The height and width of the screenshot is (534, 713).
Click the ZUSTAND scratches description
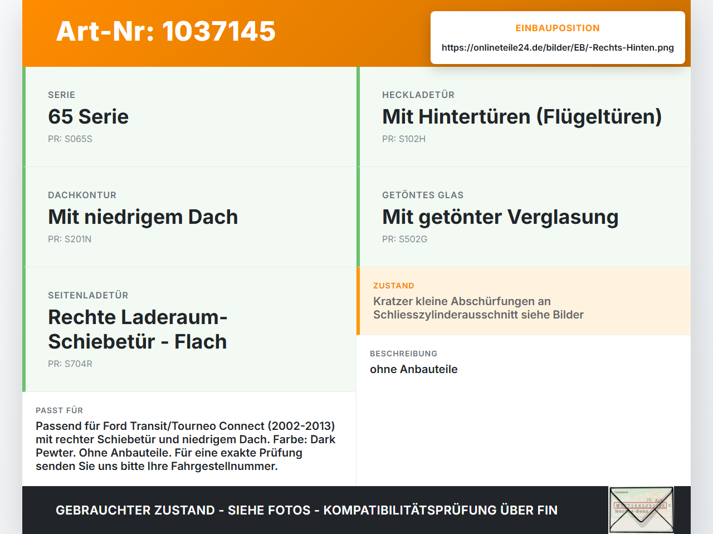point(478,308)
